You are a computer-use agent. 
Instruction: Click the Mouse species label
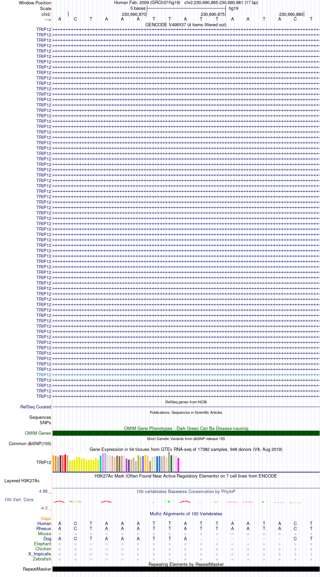point(45,534)
